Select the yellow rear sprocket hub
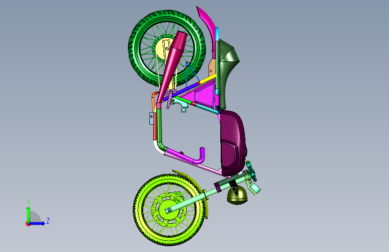This screenshot has height=252, width=389. pyautogui.click(x=161, y=51)
